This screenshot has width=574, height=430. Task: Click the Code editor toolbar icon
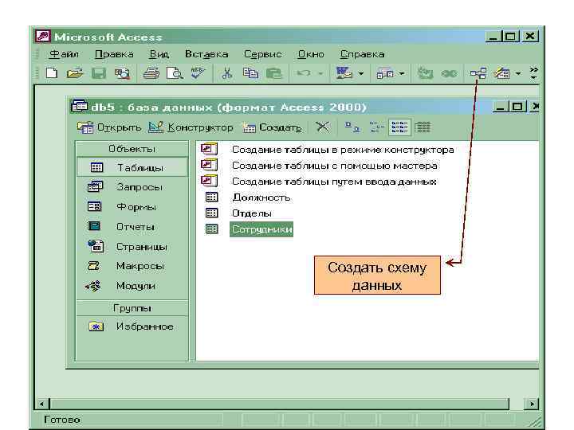(425, 73)
